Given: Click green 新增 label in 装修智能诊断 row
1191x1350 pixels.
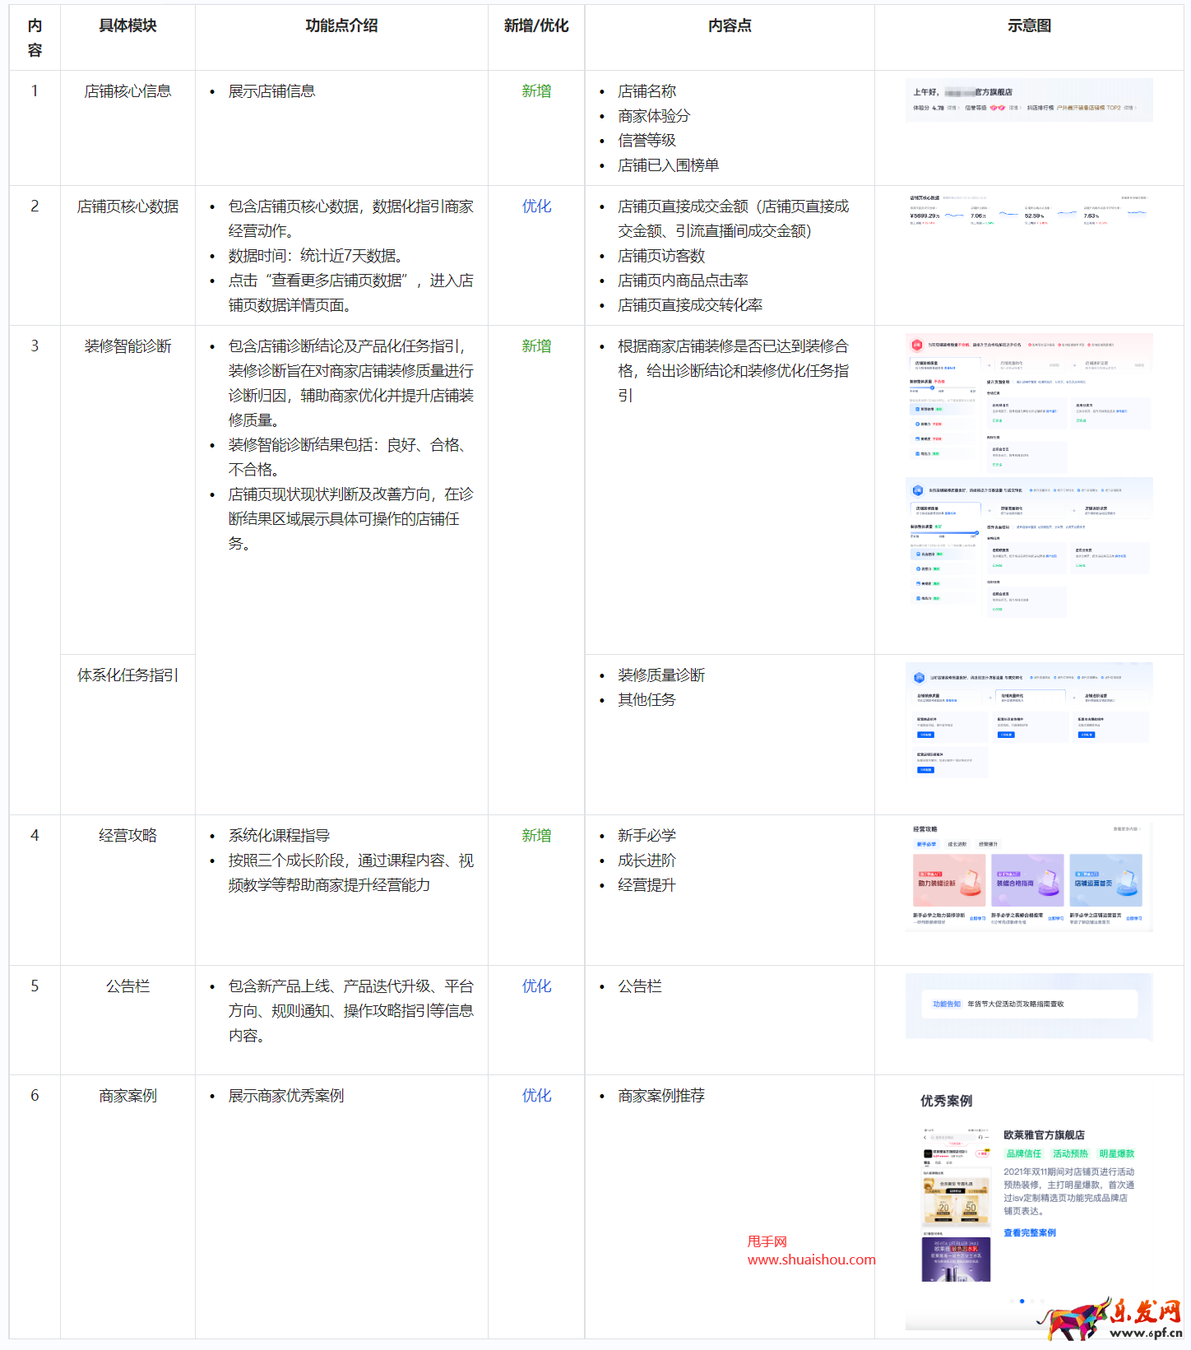Looking at the screenshot, I should pos(536,346).
